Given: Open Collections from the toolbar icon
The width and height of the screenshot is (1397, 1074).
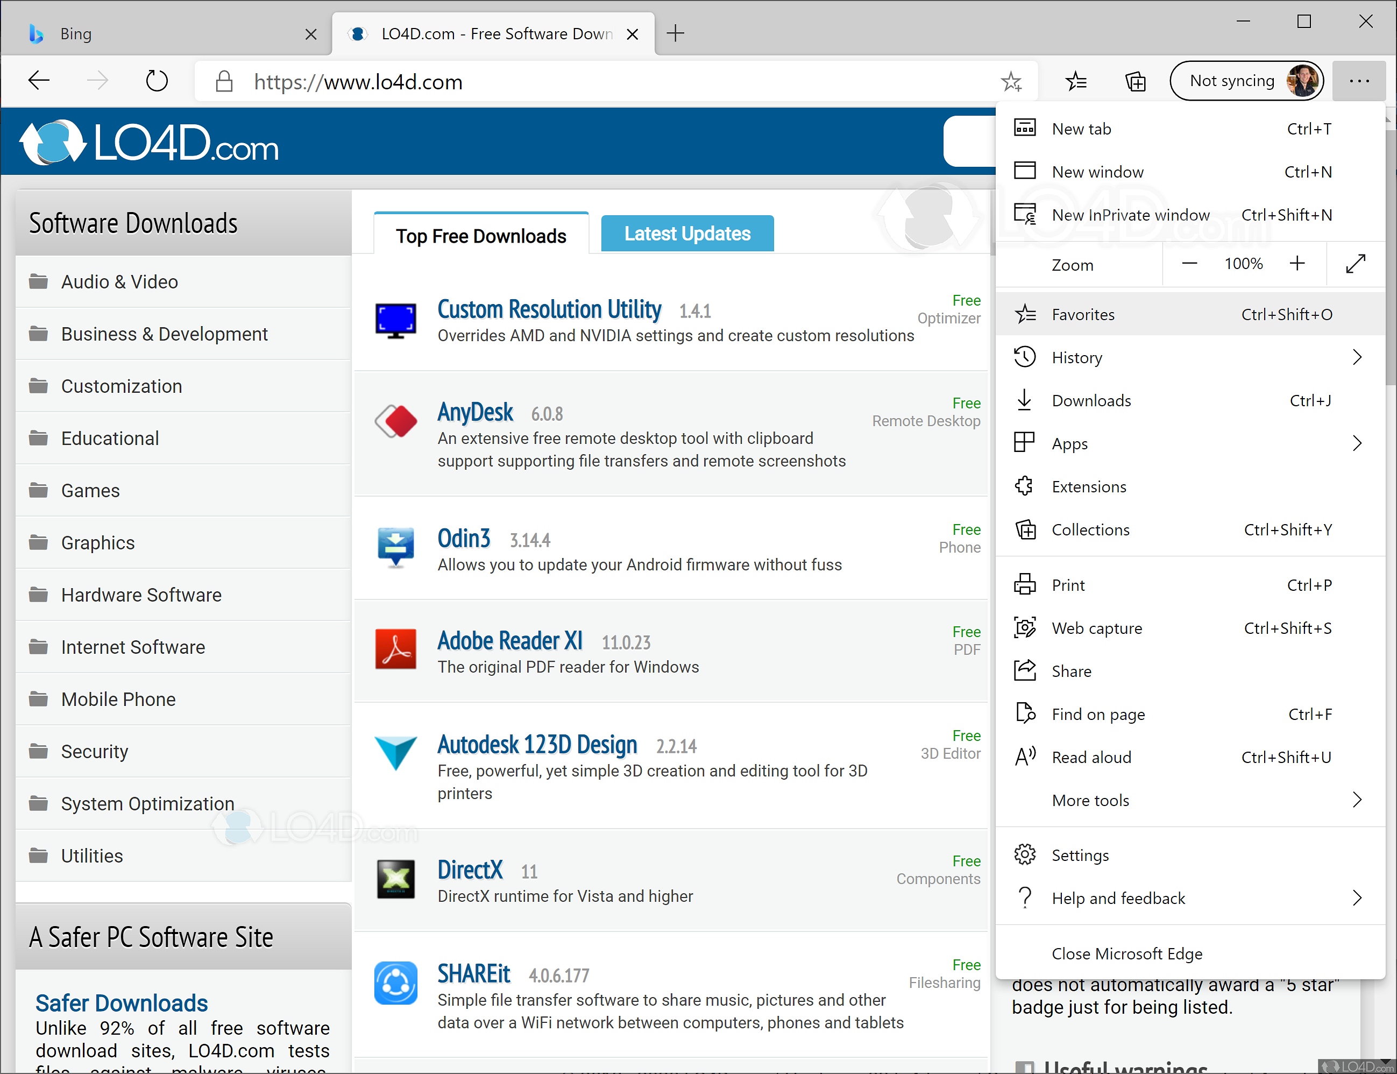Looking at the screenshot, I should 1136,81.
